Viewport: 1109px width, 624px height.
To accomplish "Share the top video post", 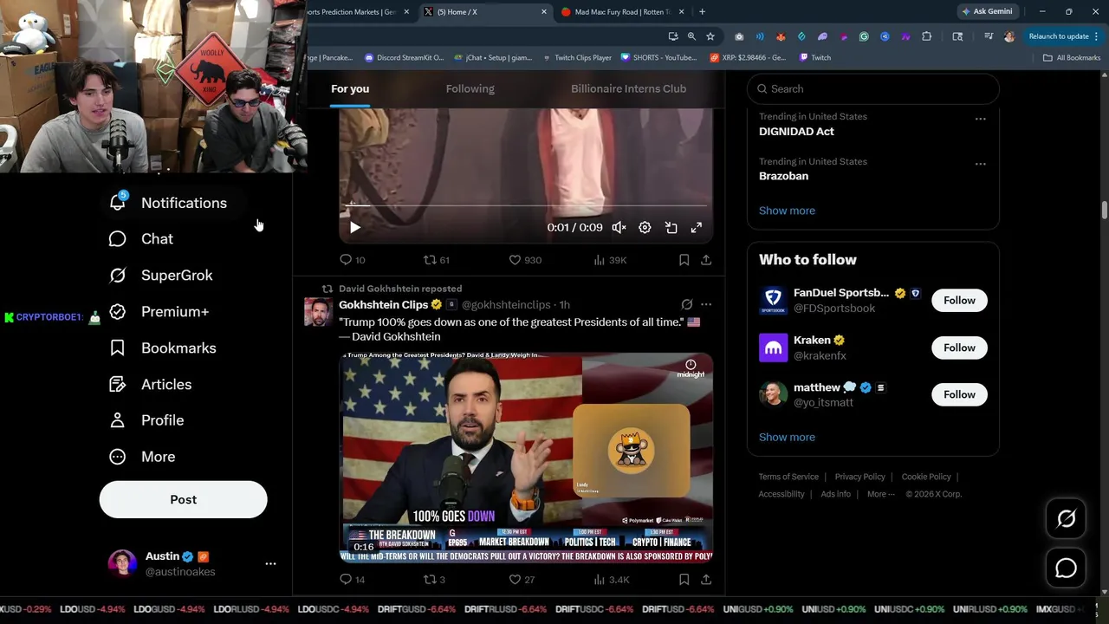I will click(706, 260).
